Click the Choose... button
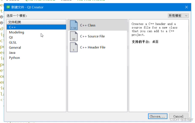 click(157, 116)
